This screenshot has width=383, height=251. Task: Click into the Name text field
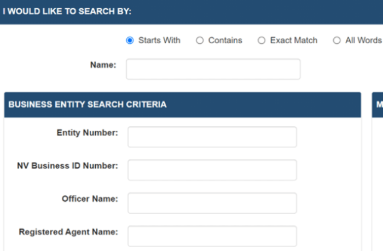point(213,69)
